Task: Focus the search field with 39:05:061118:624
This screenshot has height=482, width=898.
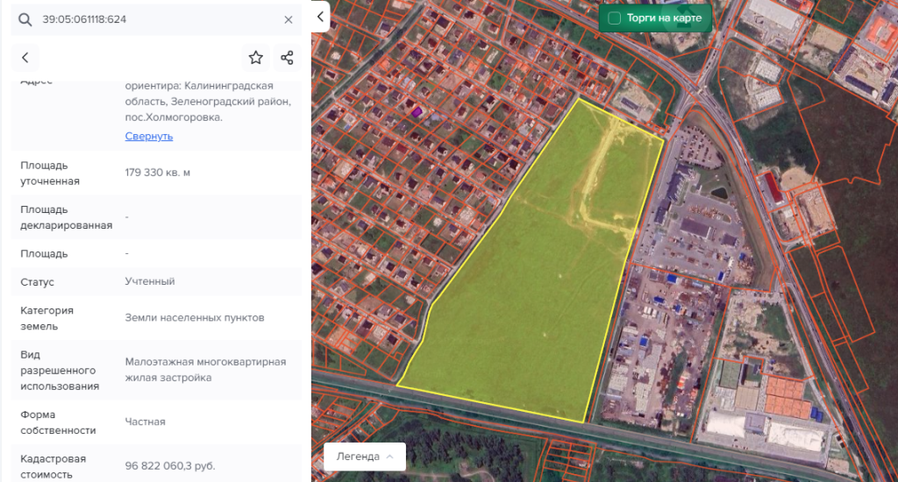Action: pyautogui.click(x=158, y=19)
